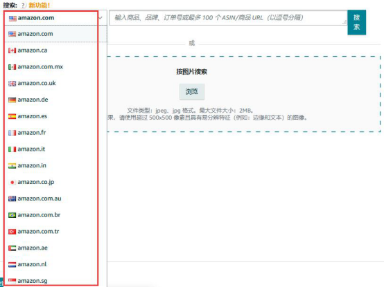Image resolution: width=384 pixels, height=287 pixels.
Task: Click 浏览 browse button for image search
Action: (x=192, y=91)
